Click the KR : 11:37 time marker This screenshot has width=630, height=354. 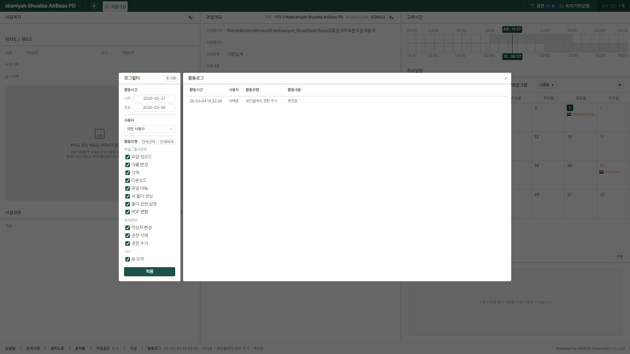click(x=512, y=29)
